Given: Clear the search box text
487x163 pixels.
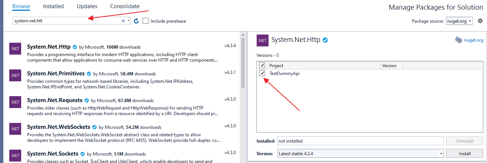Looking at the screenshot, I should [x=123, y=21].
